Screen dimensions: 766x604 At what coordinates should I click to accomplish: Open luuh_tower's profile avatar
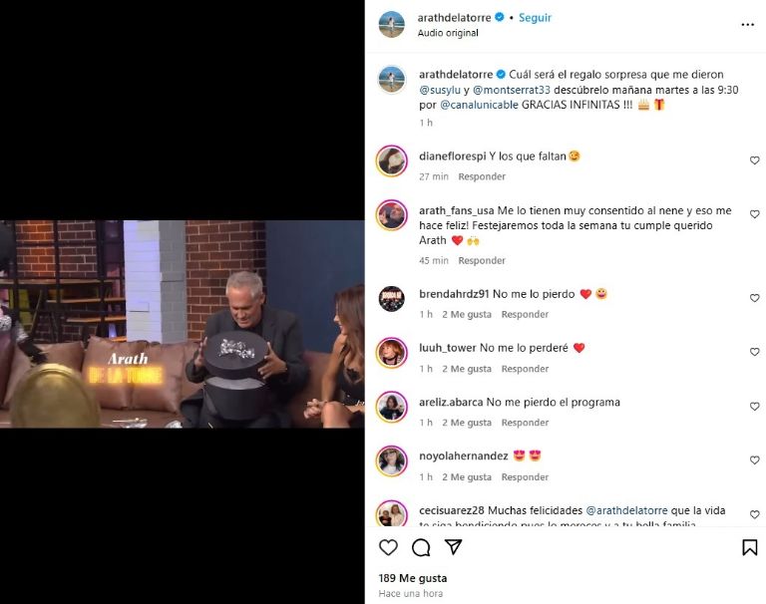391,353
